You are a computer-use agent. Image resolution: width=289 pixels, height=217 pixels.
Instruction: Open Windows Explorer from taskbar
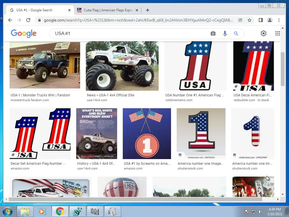coord(25,211)
